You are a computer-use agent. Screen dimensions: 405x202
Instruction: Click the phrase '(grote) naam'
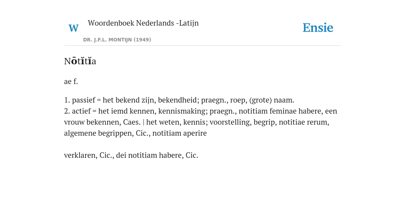pos(271,100)
